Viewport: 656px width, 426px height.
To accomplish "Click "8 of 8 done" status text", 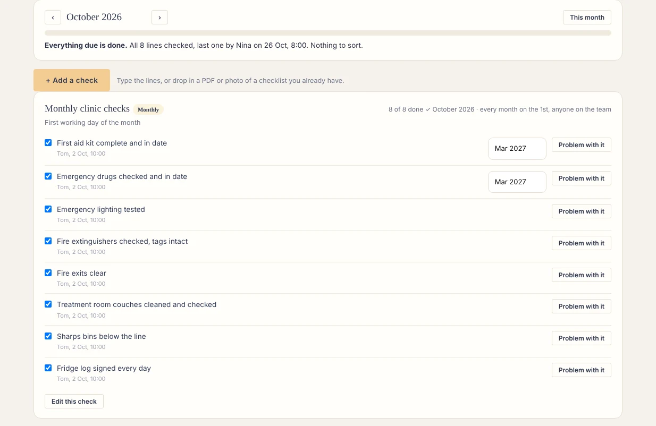I will click(406, 109).
